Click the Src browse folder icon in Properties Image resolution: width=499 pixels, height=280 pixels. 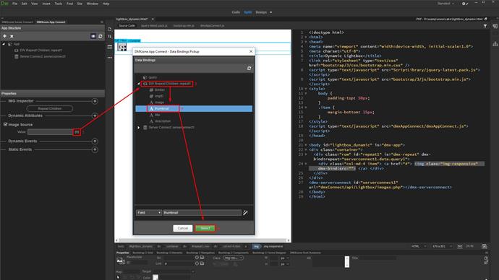(202, 258)
